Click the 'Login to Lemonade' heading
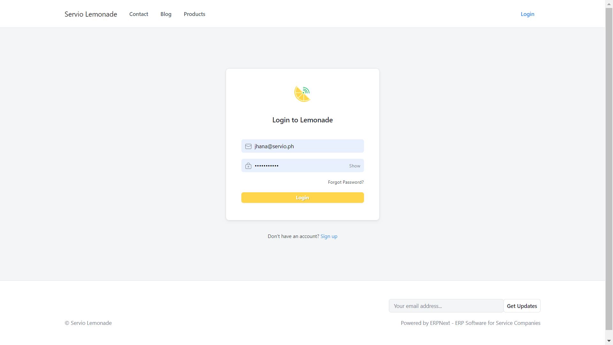This screenshot has width=613, height=345. [x=302, y=120]
